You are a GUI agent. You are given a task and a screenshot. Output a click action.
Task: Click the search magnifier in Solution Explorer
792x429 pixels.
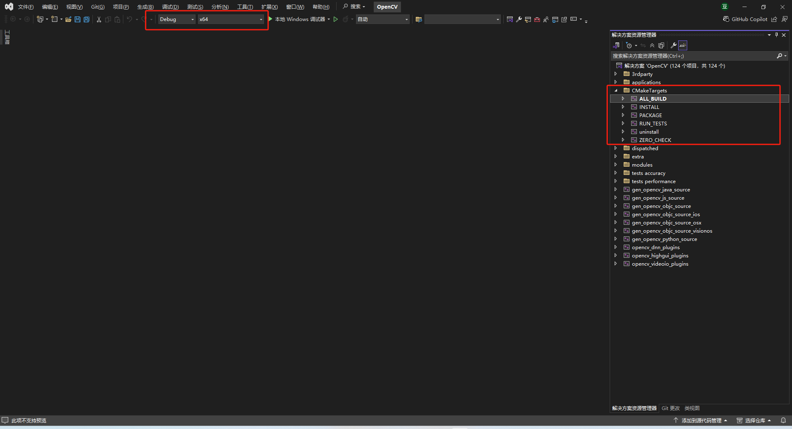[780, 56]
